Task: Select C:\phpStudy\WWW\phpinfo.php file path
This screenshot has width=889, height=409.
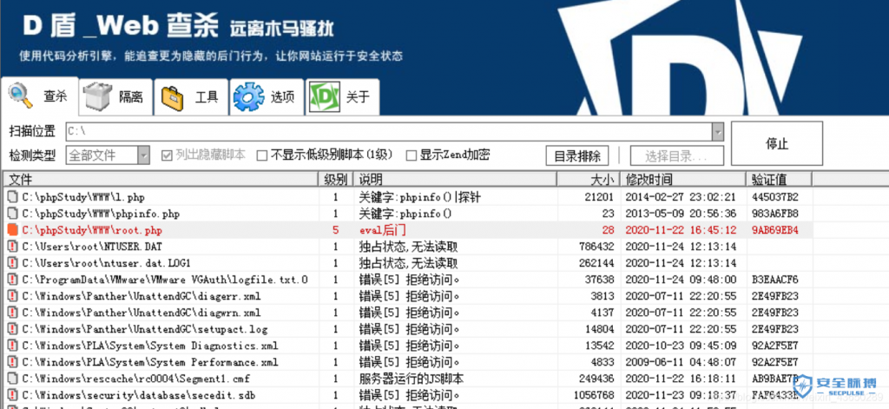Action: [101, 214]
